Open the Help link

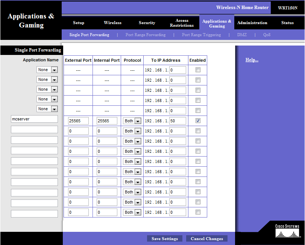point(252,60)
